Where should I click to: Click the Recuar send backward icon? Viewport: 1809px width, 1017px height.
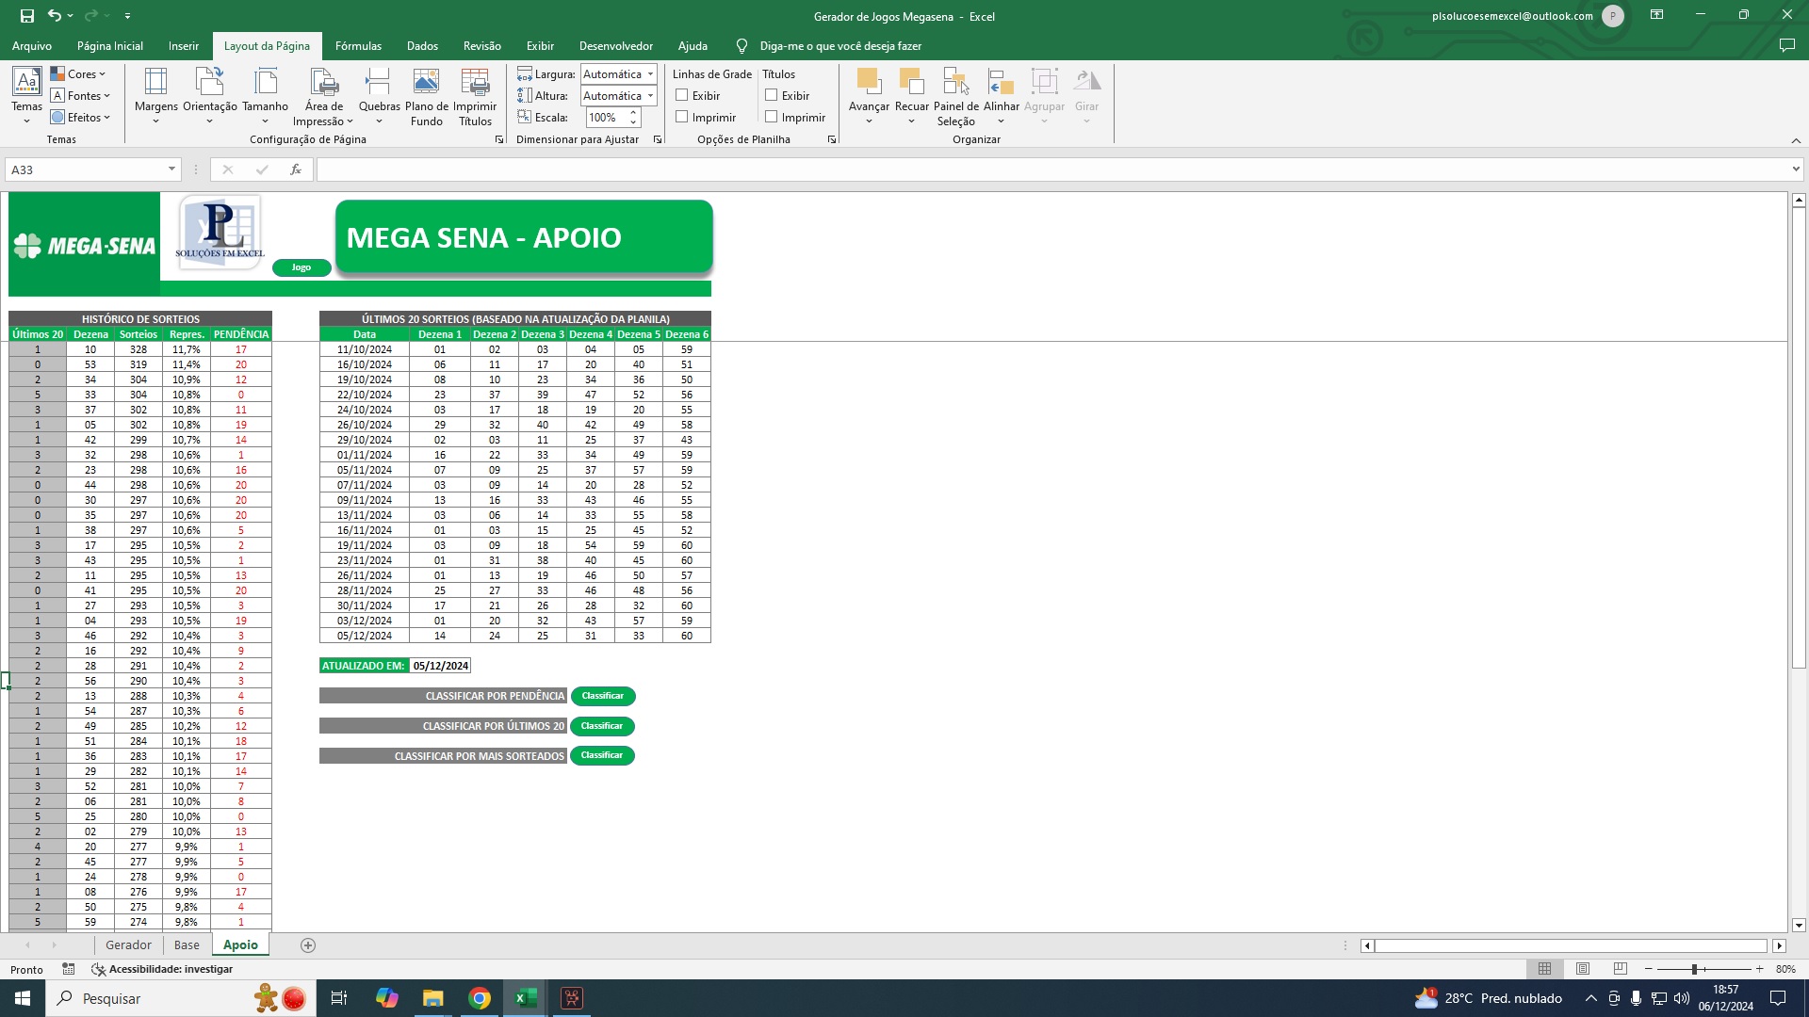coord(911,82)
